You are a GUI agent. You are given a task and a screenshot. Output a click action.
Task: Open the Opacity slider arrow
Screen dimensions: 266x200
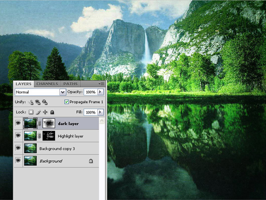tap(100, 92)
